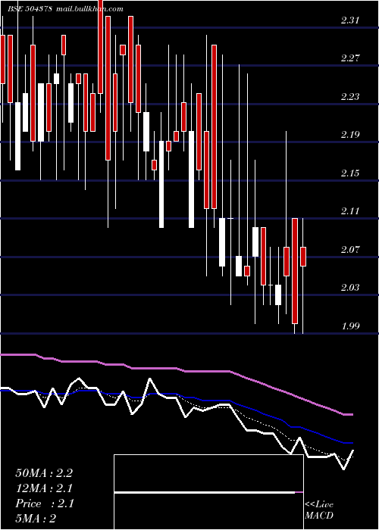This screenshot has width=379, height=530.
Task: Click the 1.99 price axis label
Action: coord(350,326)
